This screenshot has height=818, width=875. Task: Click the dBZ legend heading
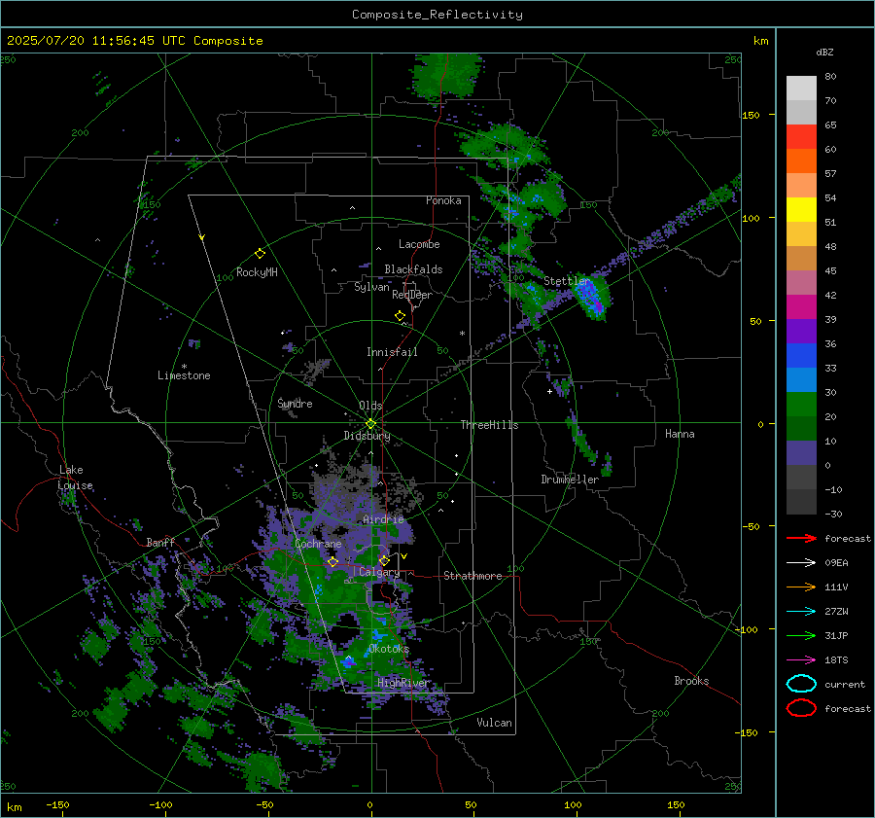point(824,53)
